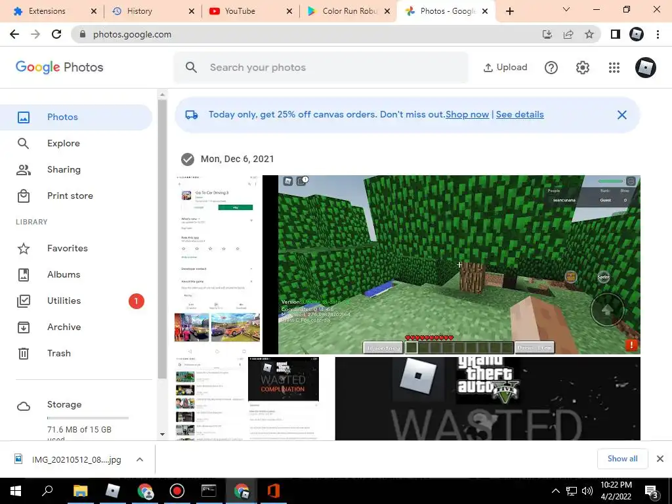
Task: Go forward in browser
Action: point(35,34)
